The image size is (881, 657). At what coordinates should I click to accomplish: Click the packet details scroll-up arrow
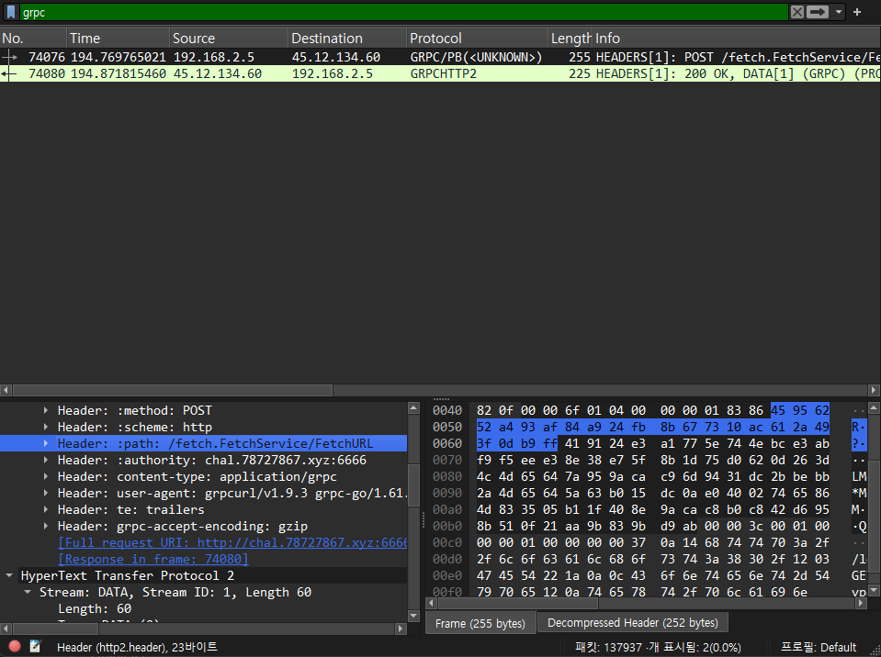(x=413, y=408)
